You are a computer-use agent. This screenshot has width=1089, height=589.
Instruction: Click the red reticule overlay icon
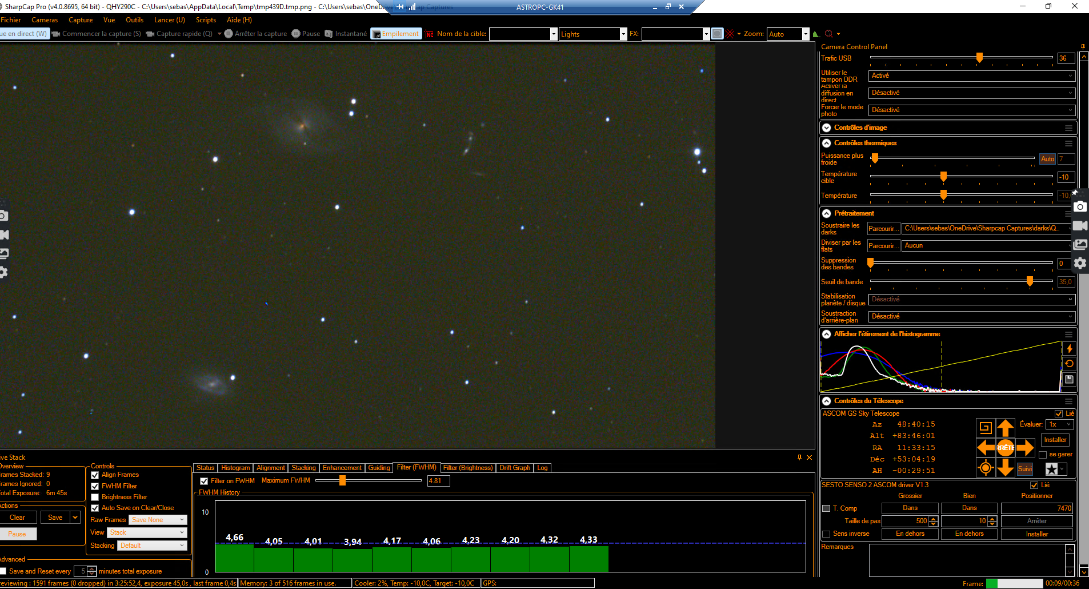click(730, 34)
